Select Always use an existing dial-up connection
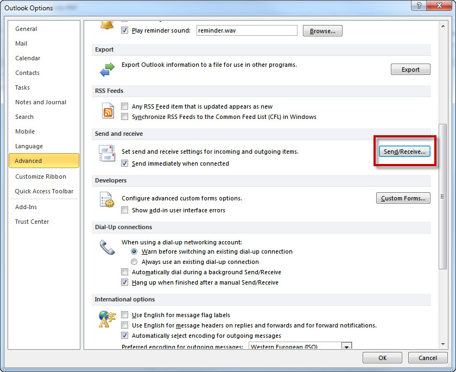Viewport: 456px width, 372px height. [134, 262]
